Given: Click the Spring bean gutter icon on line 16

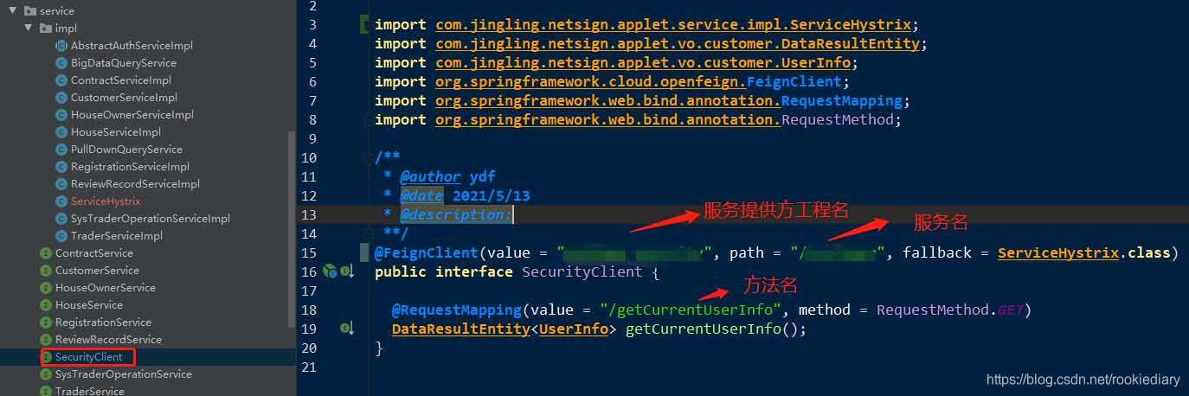Looking at the screenshot, I should click(x=330, y=271).
